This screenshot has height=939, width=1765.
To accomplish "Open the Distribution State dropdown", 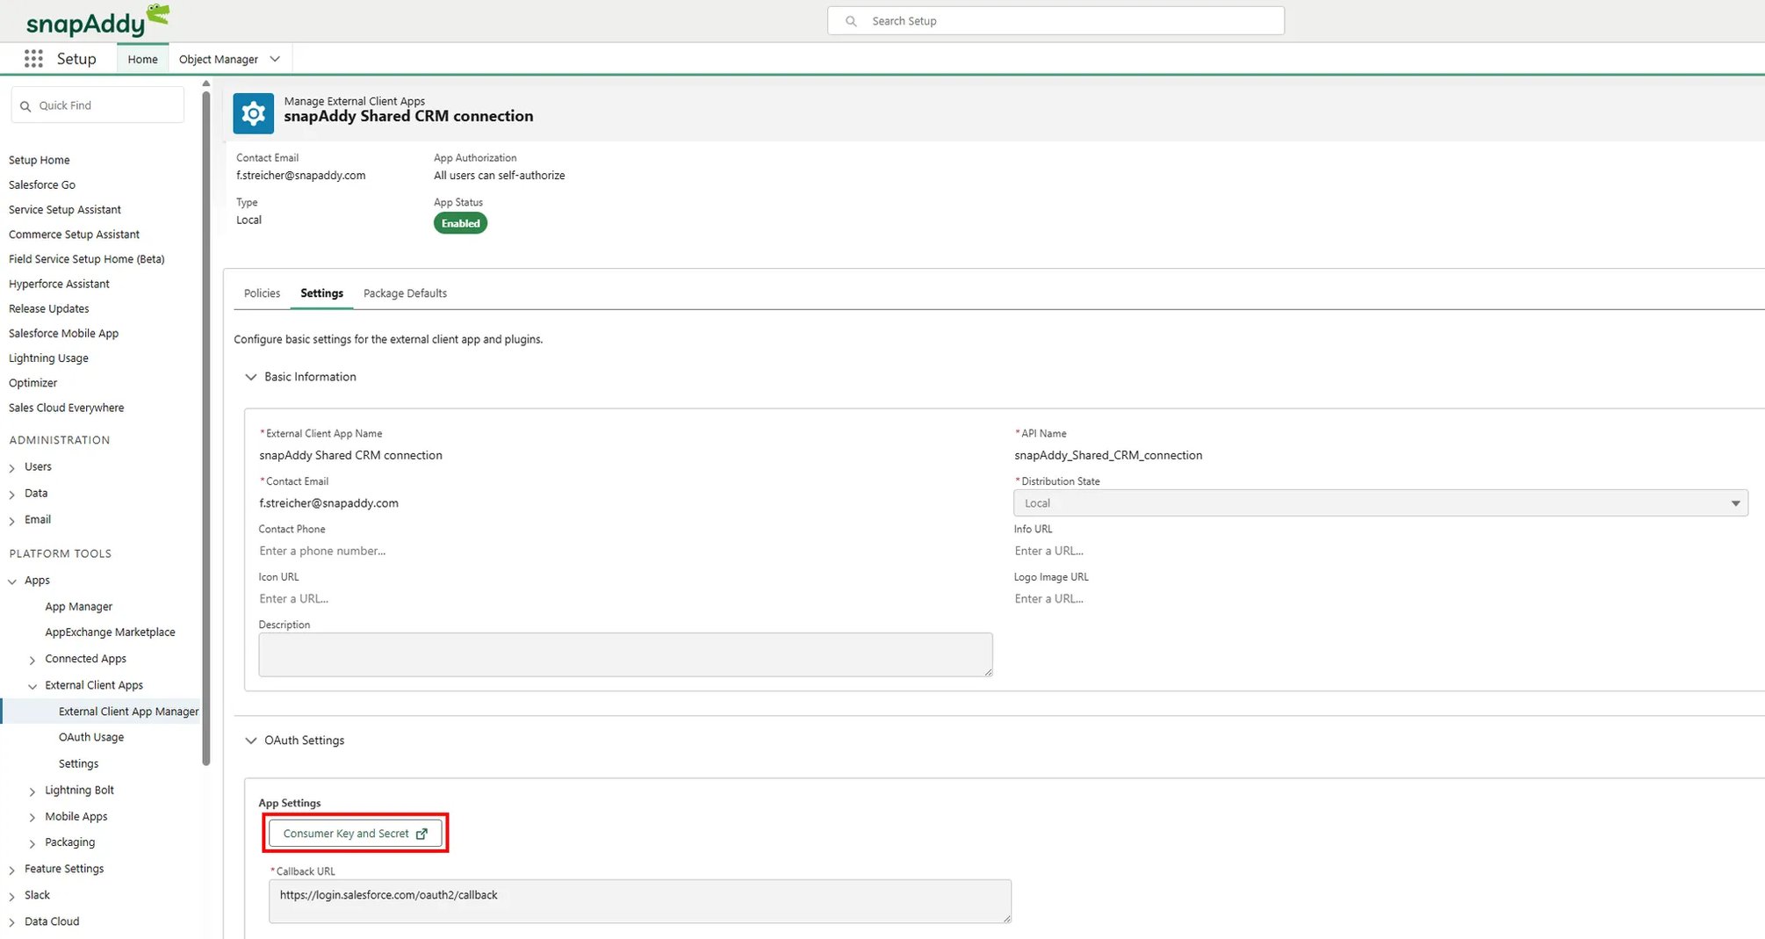I will coord(1380,503).
